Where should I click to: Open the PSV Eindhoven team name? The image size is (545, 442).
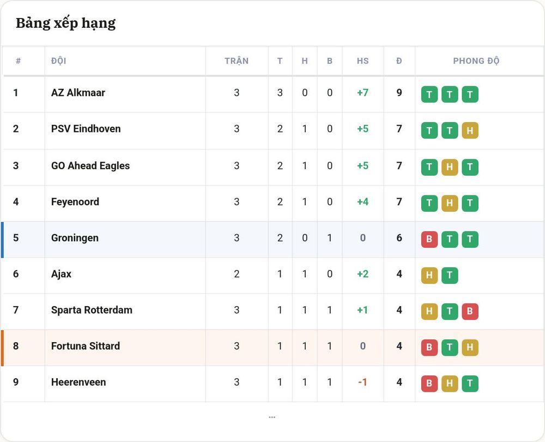click(86, 129)
